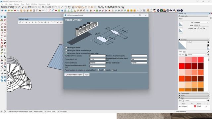Click the Add Tag Folder icon

click(x=183, y=100)
